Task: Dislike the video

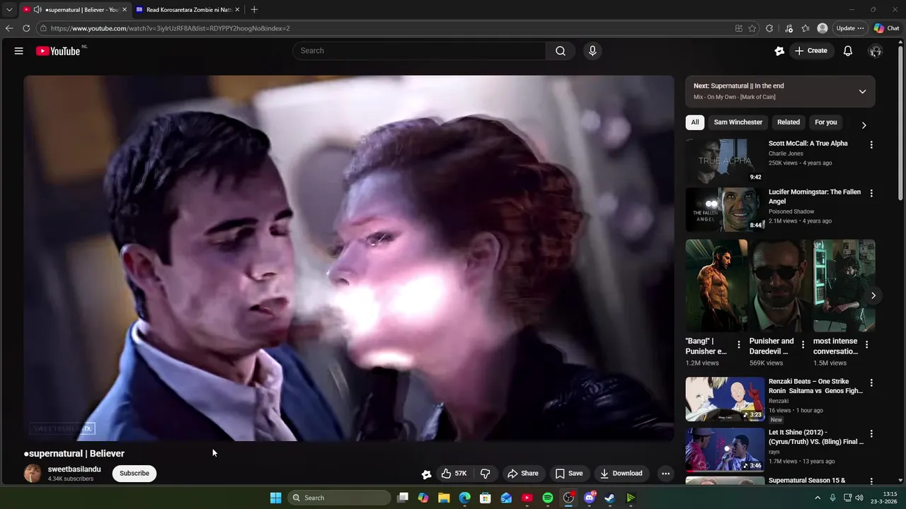Action: pos(486,474)
